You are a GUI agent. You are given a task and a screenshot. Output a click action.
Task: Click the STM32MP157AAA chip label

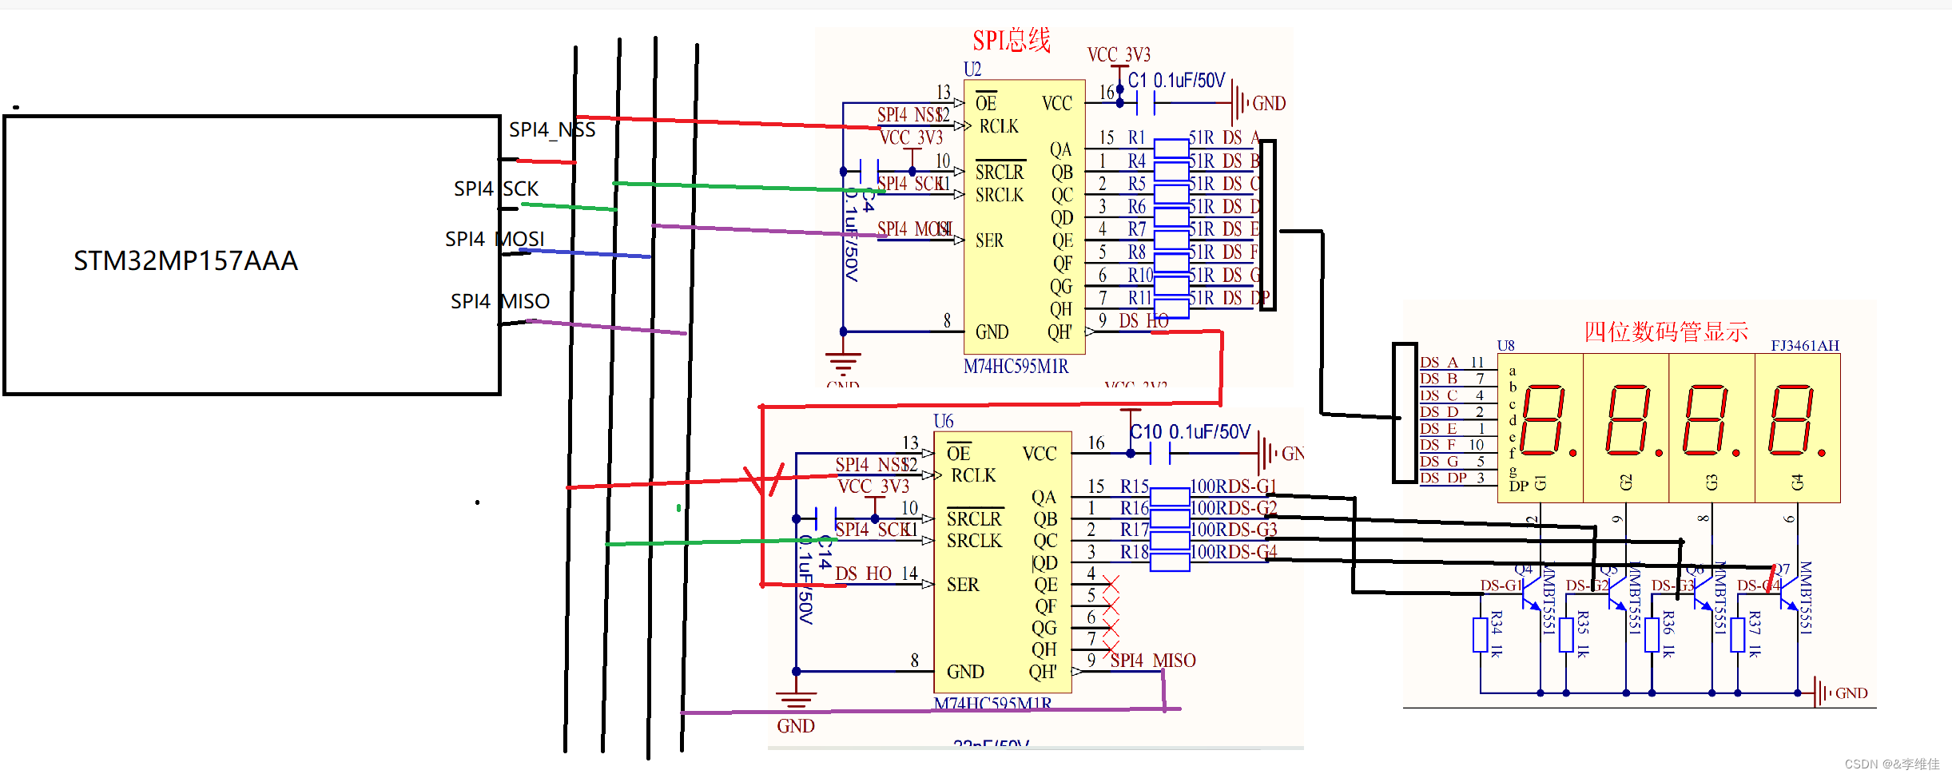point(185,260)
